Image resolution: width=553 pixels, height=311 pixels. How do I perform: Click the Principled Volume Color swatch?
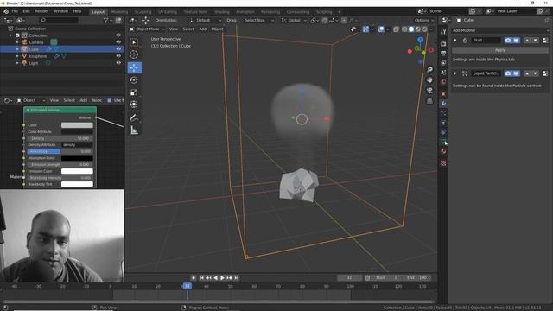pyautogui.click(x=77, y=125)
